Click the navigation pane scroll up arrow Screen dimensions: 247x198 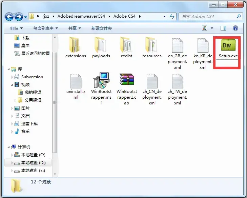(55, 37)
